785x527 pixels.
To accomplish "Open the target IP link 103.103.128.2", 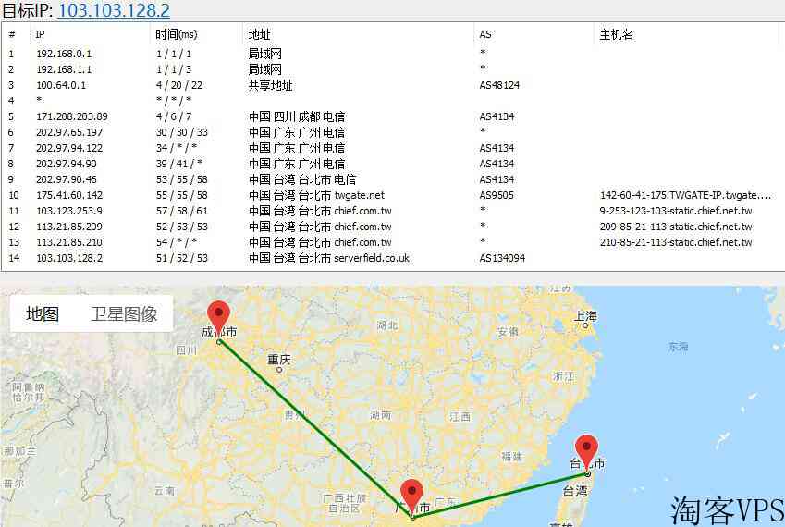I will click(114, 10).
